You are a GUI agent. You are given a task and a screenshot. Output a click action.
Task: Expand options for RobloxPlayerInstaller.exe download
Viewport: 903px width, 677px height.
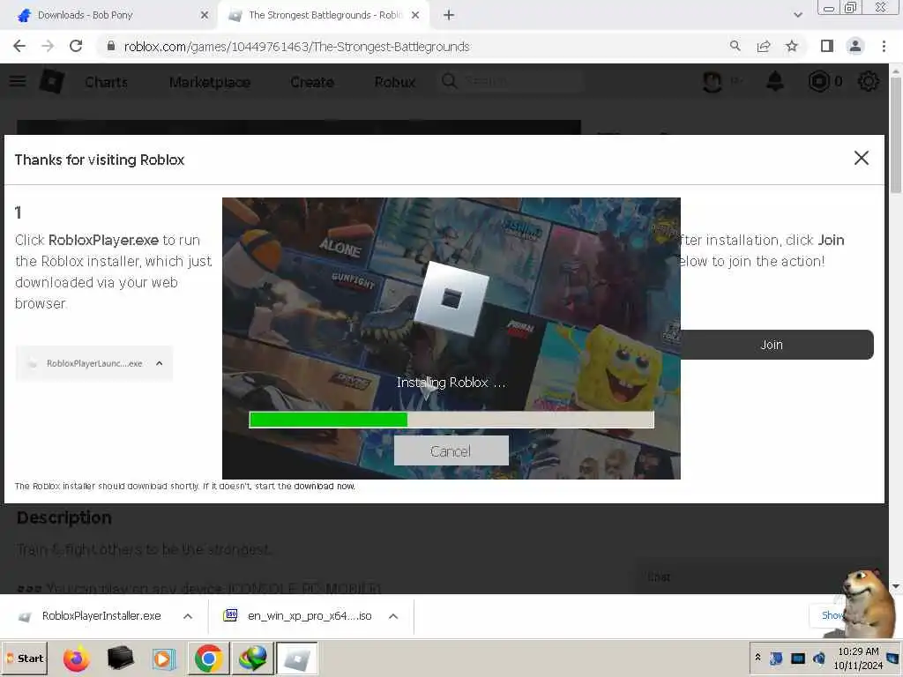point(188,616)
